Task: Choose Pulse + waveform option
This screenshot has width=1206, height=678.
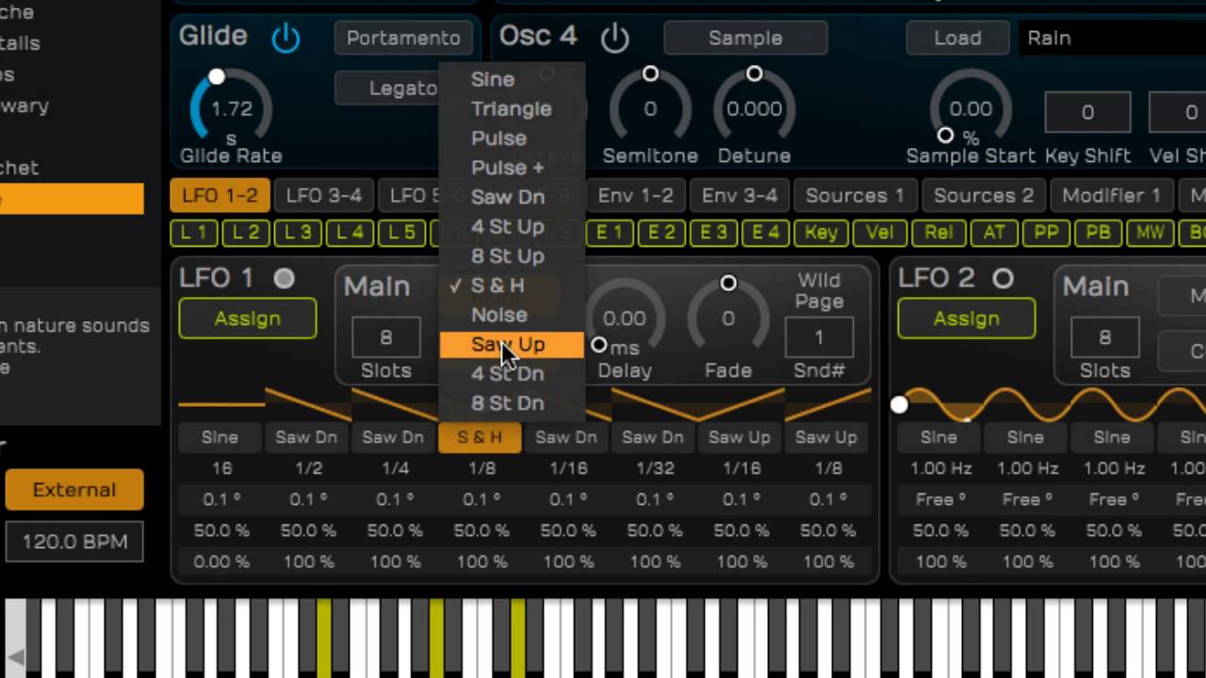Action: point(512,168)
